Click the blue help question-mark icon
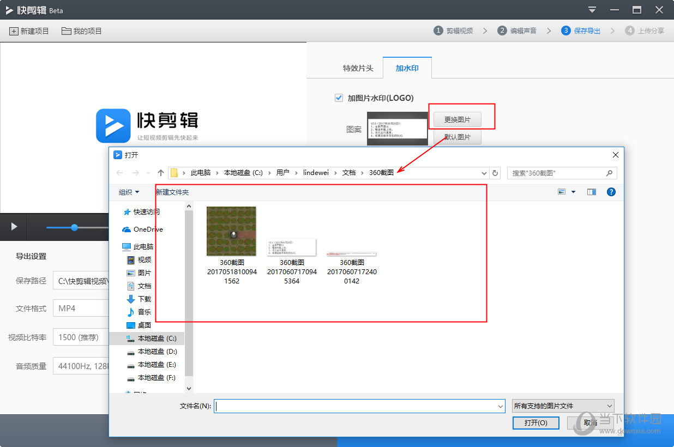This screenshot has width=674, height=447. click(x=611, y=192)
